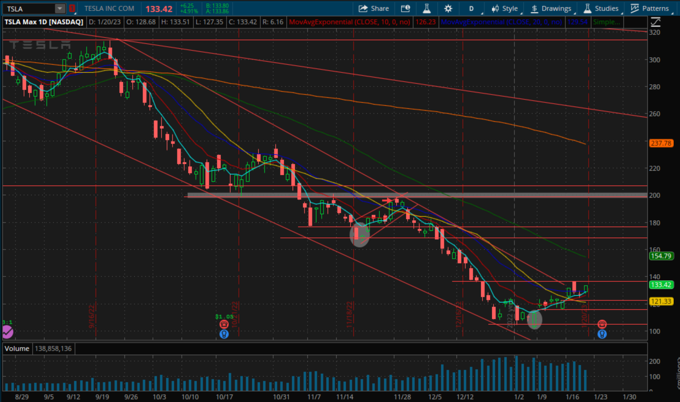Click the red EMA value 126.23
Viewport: 680px width, 402px height.
coord(426,22)
